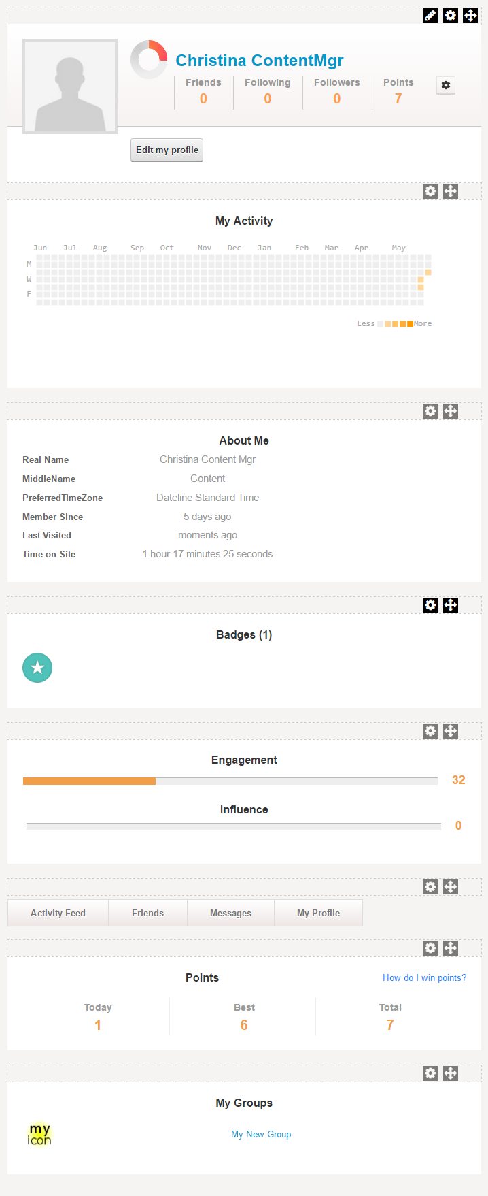Screen dimensions: 488x1196
Task: Open gear menu above Points module
Action: (430, 948)
